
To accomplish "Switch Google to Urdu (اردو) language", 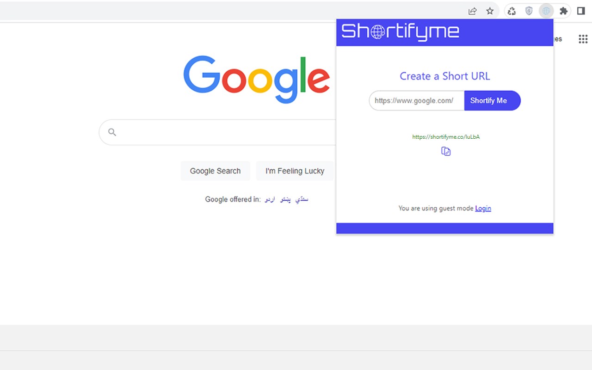I will 270,199.
